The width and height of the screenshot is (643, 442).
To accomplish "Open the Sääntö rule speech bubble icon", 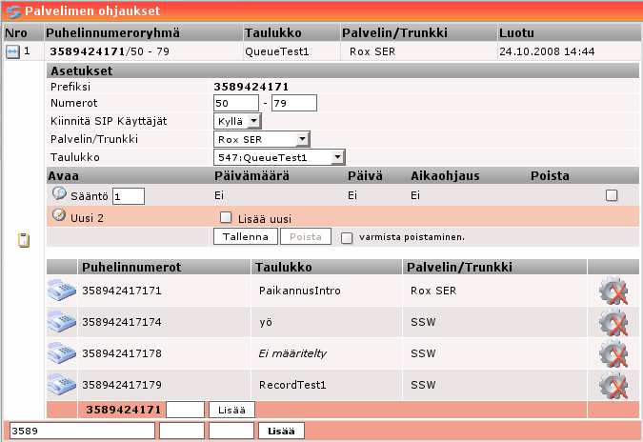I will click(x=59, y=193).
